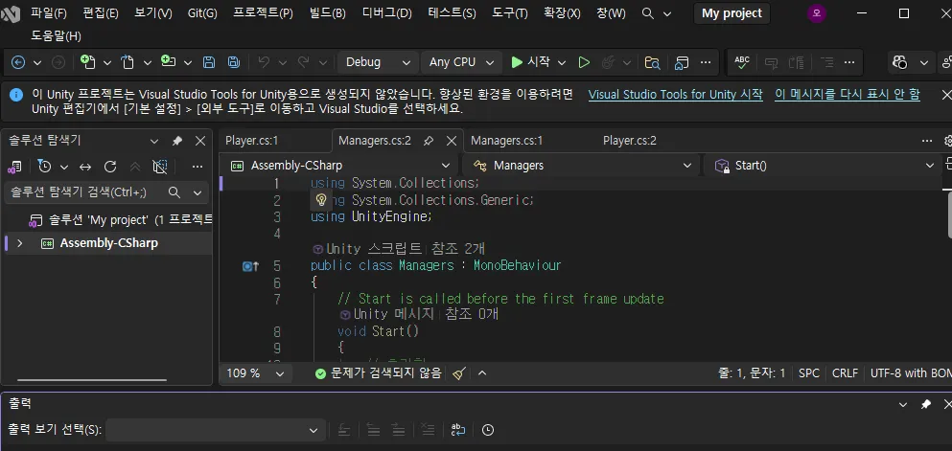
Task: Open the 도구(T) menu
Action: [509, 13]
